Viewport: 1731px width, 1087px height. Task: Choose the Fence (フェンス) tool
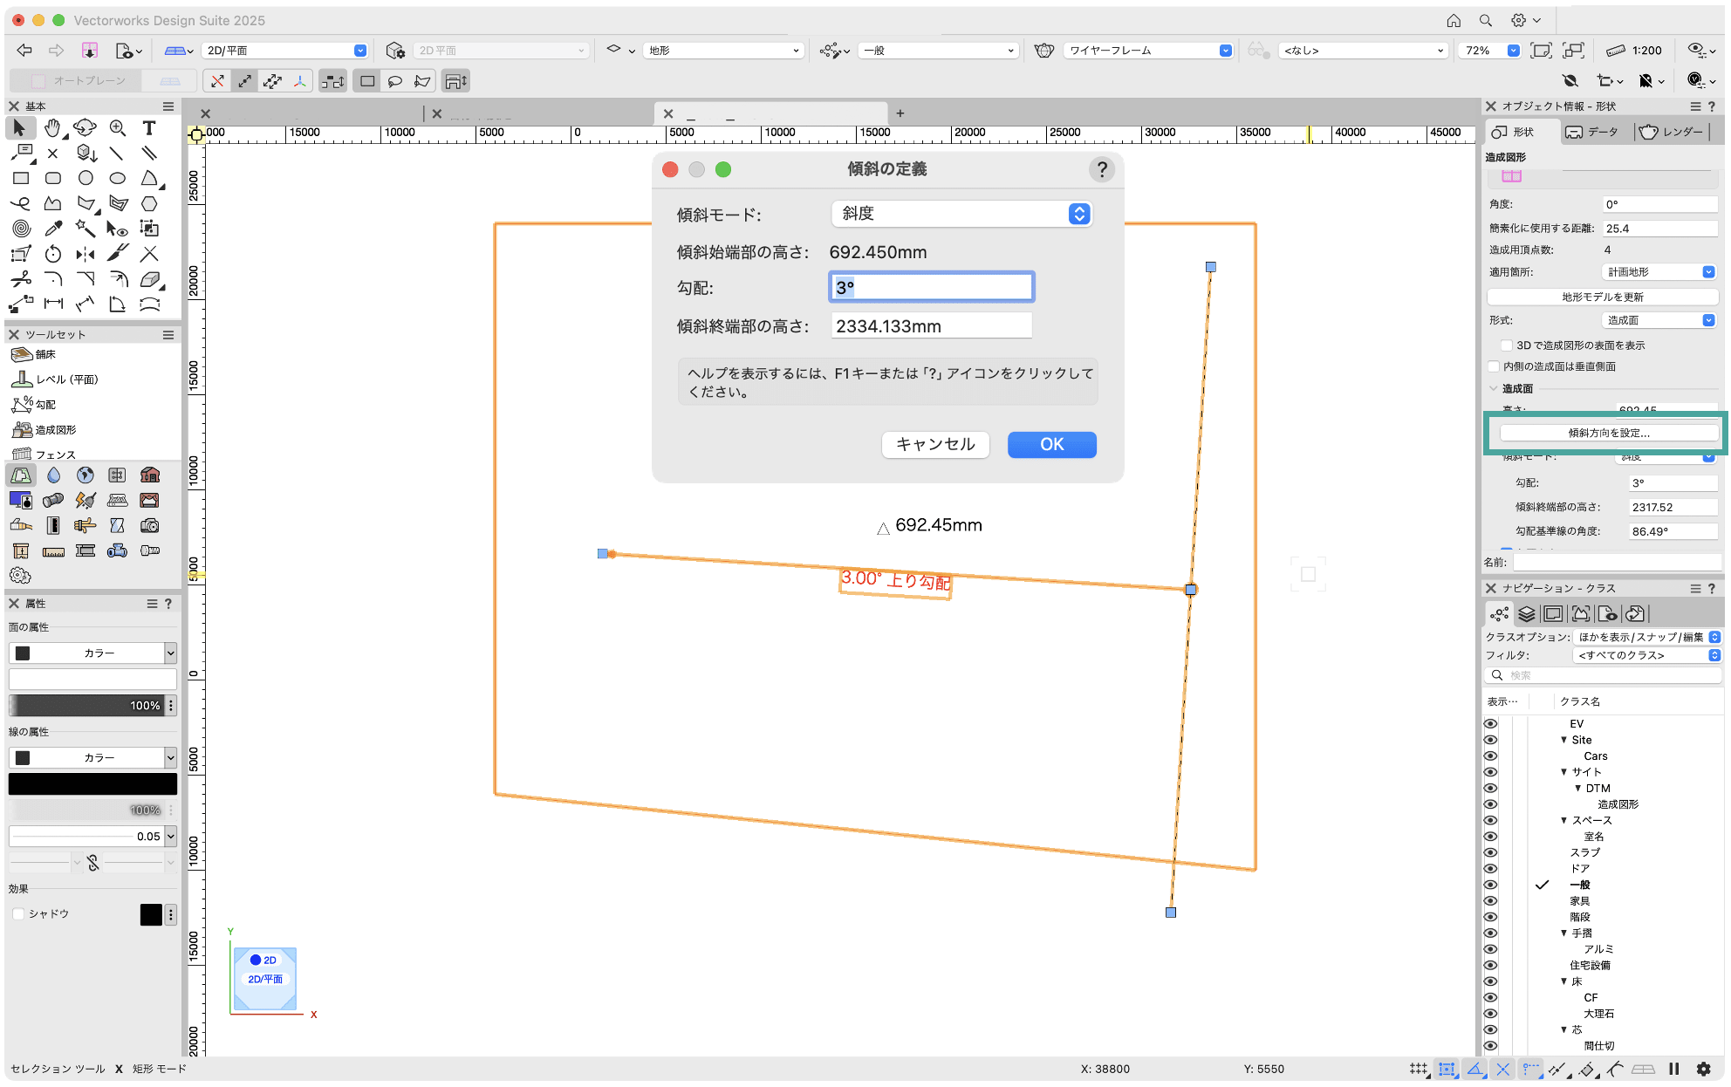[44, 455]
